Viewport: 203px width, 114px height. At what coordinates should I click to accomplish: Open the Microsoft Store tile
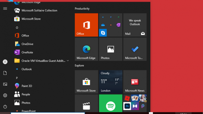click(86, 82)
